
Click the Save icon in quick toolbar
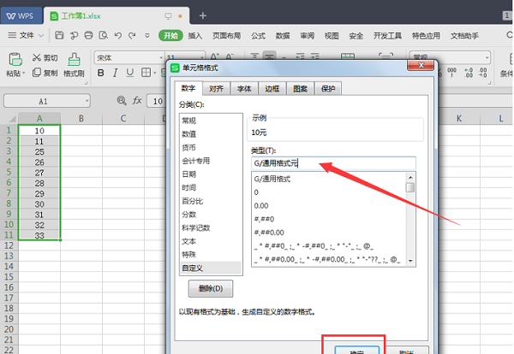[x=59, y=35]
